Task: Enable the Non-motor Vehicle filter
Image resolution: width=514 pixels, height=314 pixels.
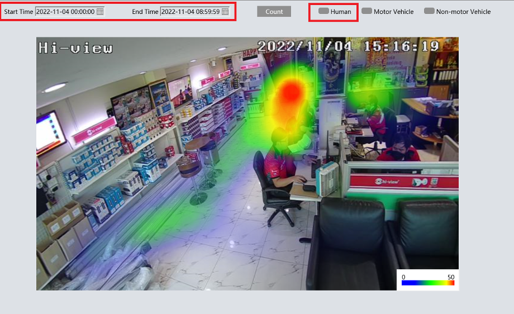Action: [x=429, y=11]
